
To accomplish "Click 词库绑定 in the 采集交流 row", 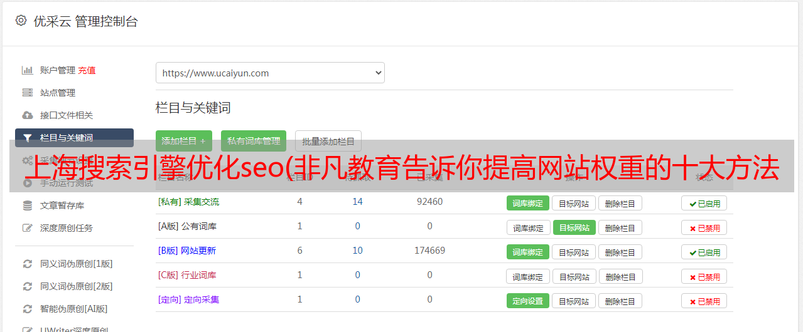I will 528,203.
